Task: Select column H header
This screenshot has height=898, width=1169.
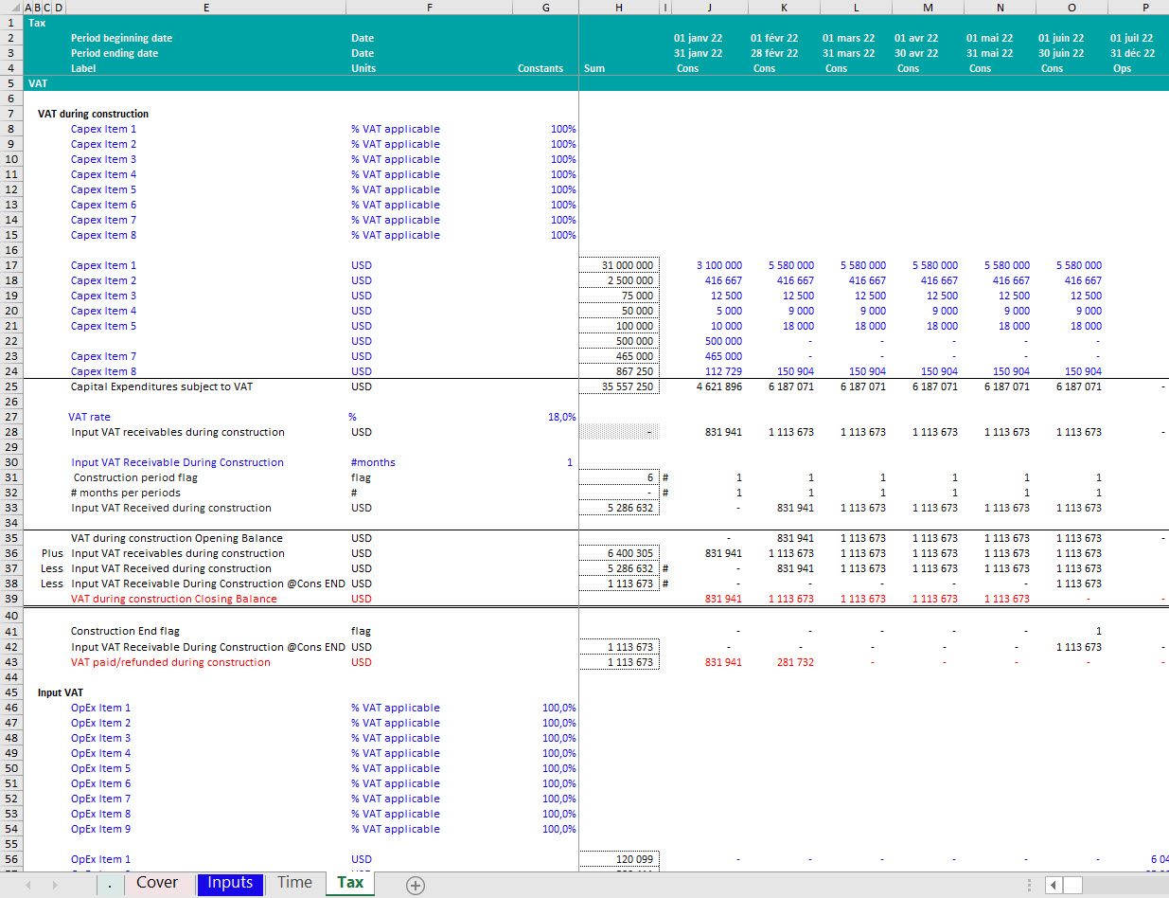Action: pos(619,8)
